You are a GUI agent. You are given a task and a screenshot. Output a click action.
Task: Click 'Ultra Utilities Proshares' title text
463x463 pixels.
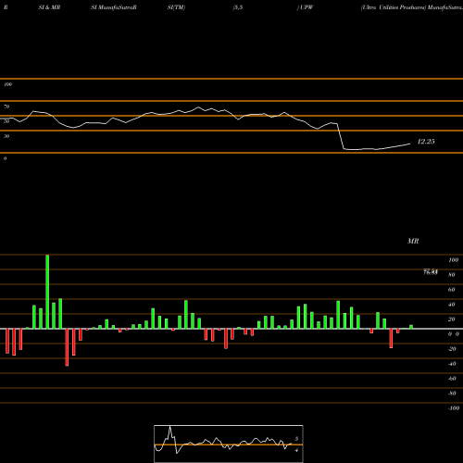394,7
